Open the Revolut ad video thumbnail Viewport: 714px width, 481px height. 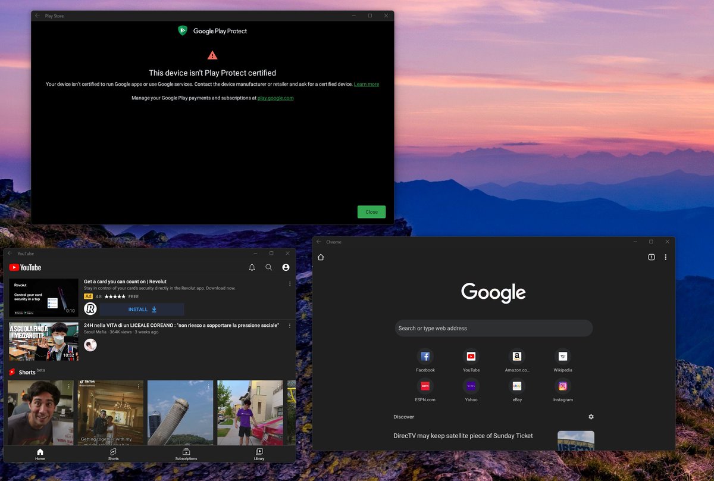43,298
